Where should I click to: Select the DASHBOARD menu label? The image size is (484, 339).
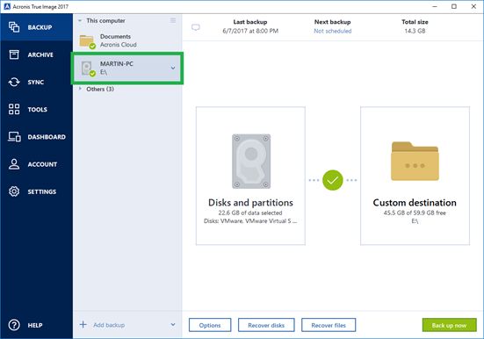pyautogui.click(x=47, y=137)
